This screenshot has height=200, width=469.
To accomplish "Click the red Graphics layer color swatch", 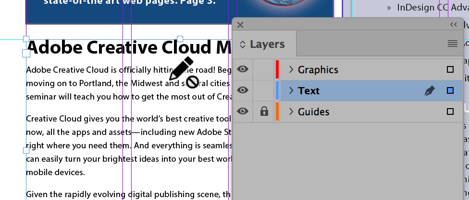I will coord(277,69).
